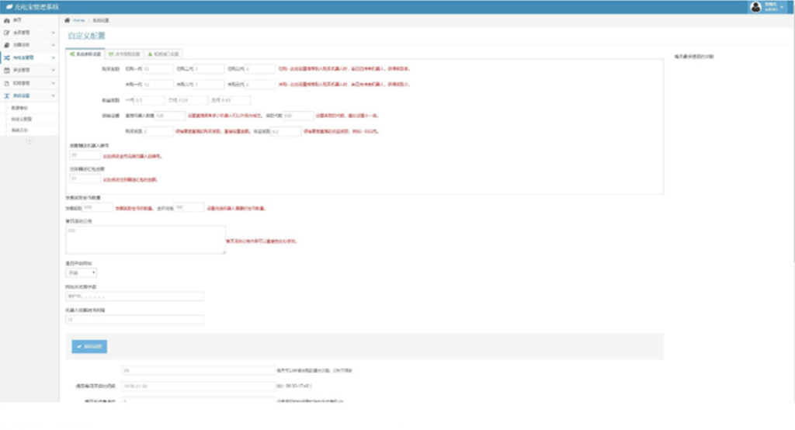Collapse the sidebar with the arrow button
The image size is (795, 430).
tap(30, 140)
